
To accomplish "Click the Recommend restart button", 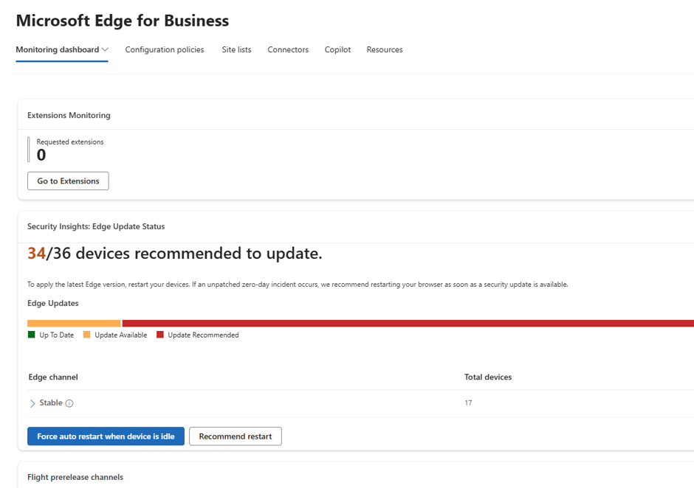I will 236,436.
